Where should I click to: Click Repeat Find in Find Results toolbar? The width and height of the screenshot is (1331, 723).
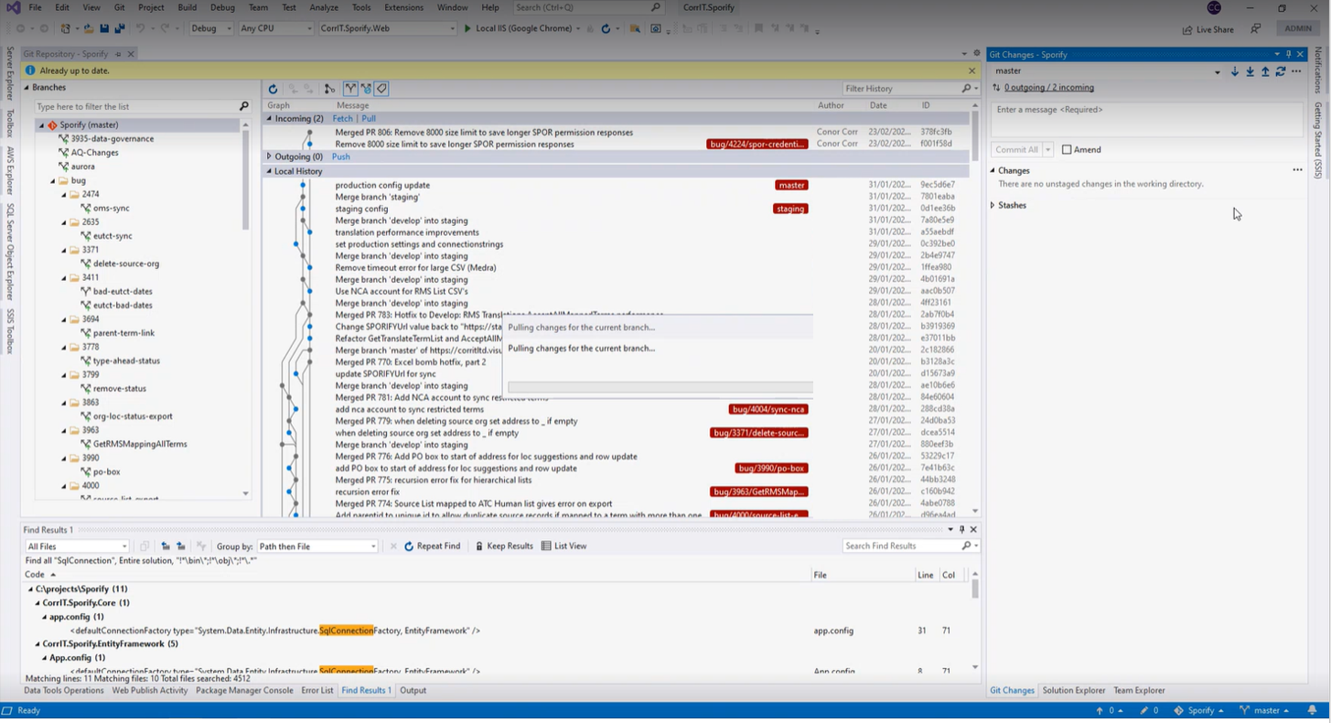432,546
